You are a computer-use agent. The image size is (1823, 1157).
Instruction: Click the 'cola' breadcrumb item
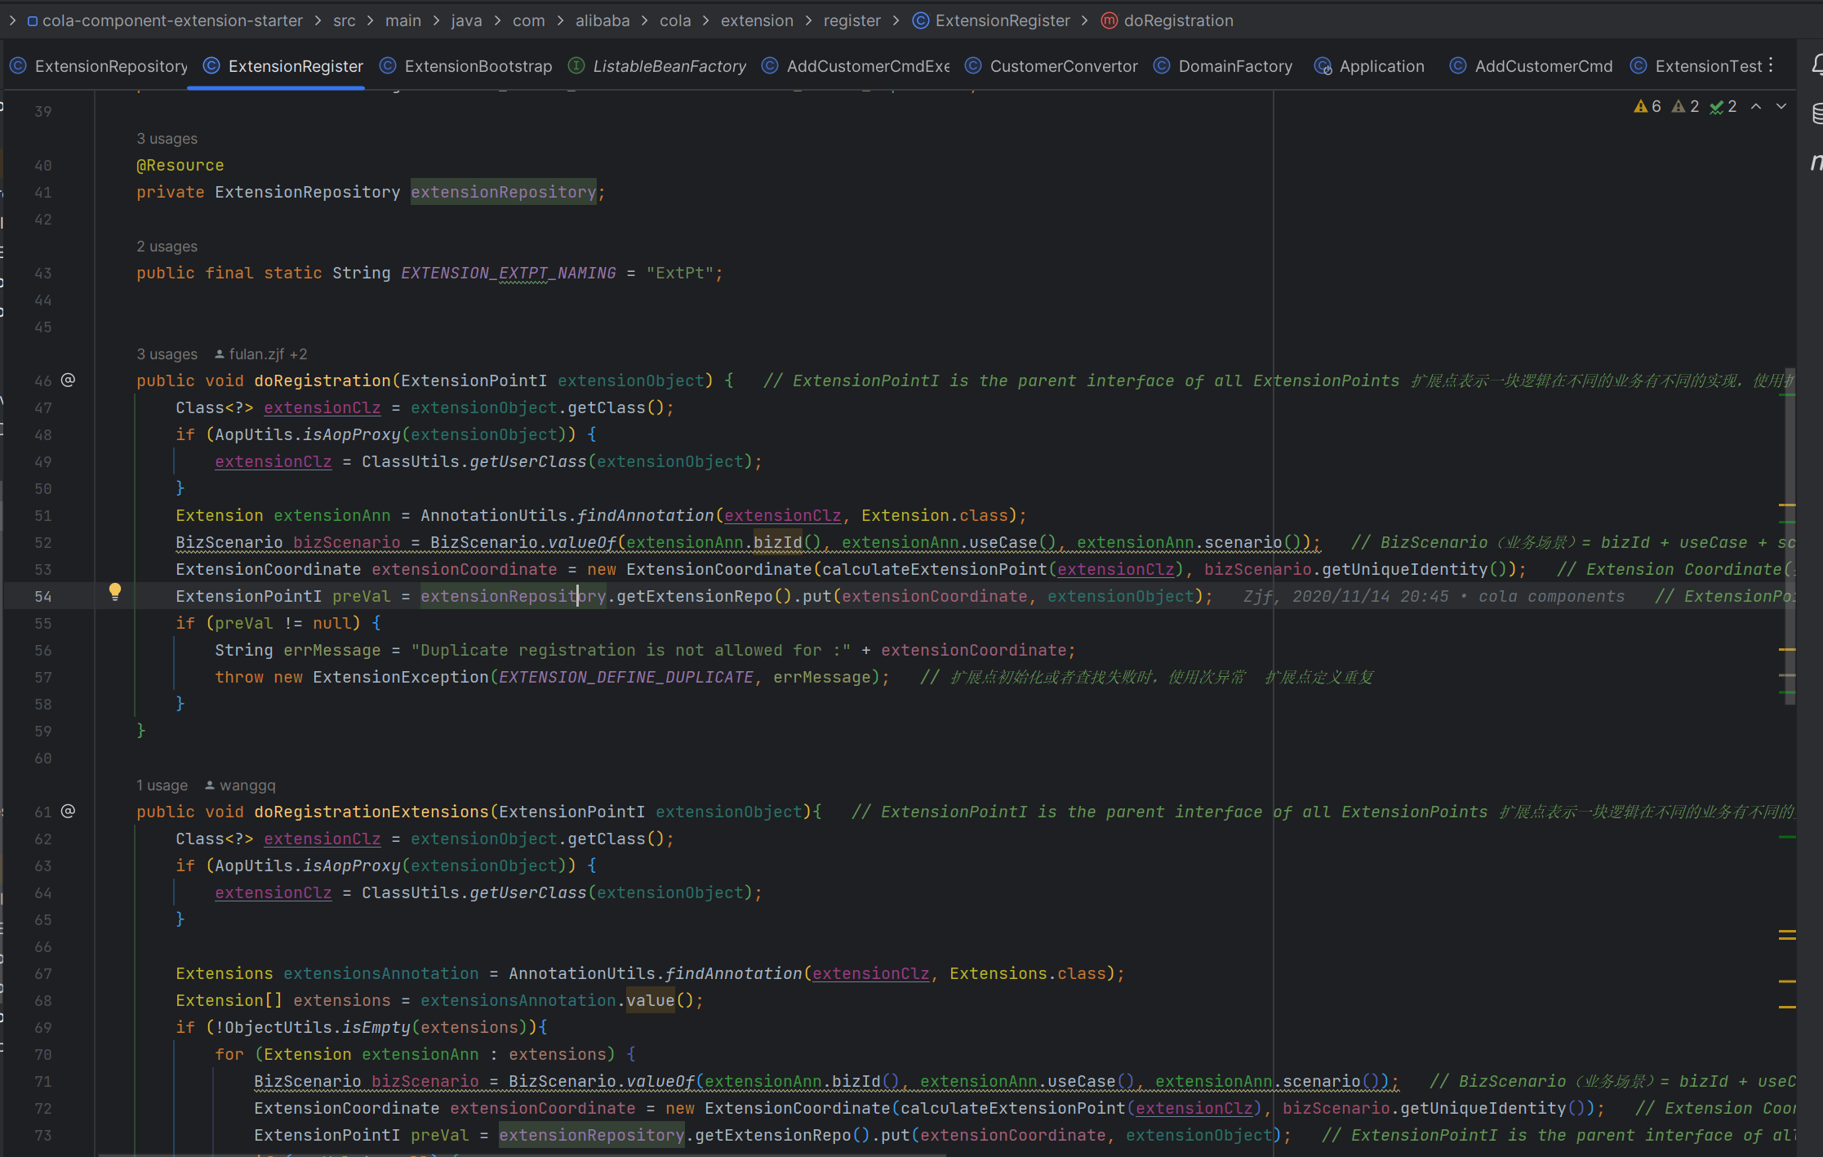pyautogui.click(x=675, y=20)
